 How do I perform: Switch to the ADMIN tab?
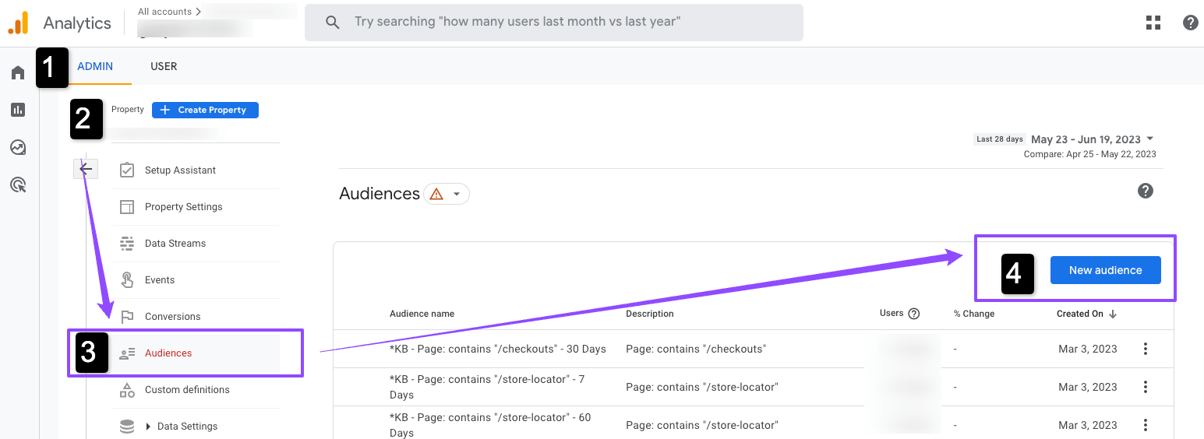pyautogui.click(x=95, y=66)
